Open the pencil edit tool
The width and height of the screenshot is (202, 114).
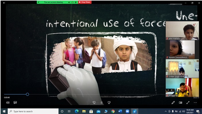pos(173,103)
